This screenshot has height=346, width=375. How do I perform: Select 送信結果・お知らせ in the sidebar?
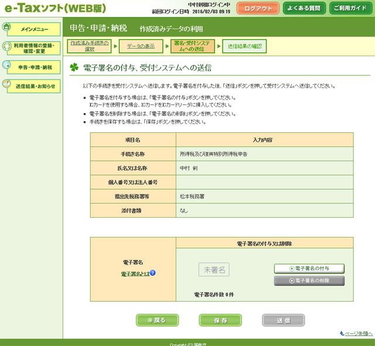[35, 86]
